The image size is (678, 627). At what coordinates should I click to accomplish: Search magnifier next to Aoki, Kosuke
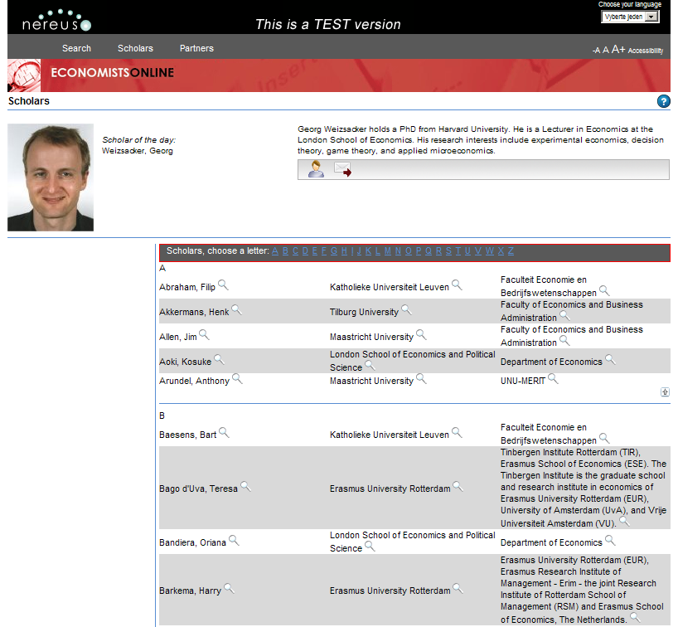tap(219, 360)
